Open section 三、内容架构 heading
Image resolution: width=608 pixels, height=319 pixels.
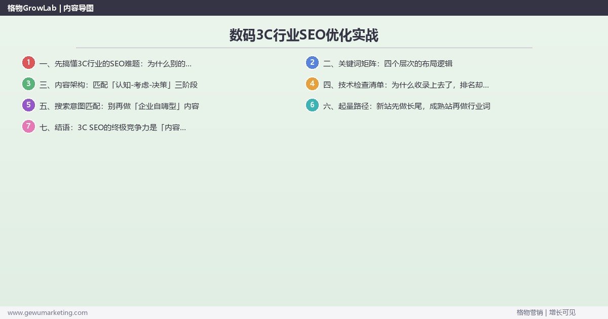[x=119, y=85]
